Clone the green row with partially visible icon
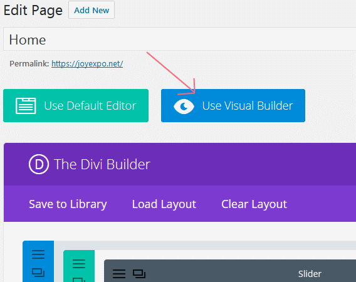 79,279
